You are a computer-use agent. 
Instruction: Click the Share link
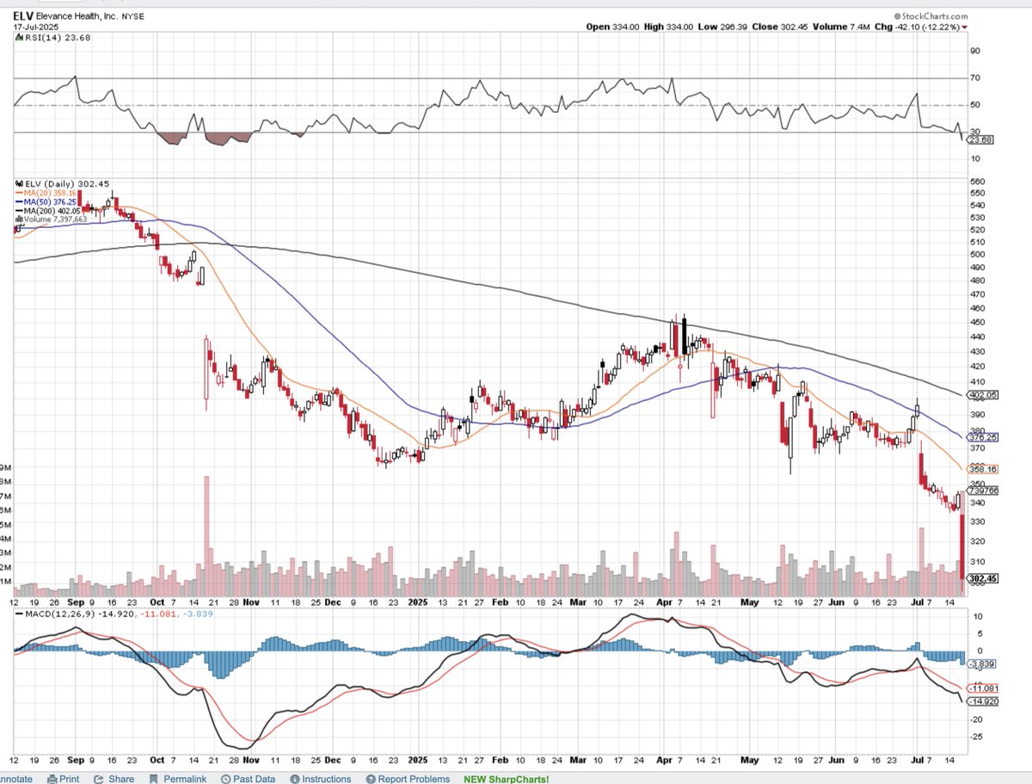coord(121,779)
